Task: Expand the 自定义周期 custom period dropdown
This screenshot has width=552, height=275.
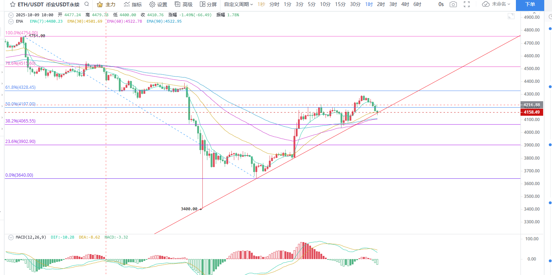Action: [x=238, y=5]
